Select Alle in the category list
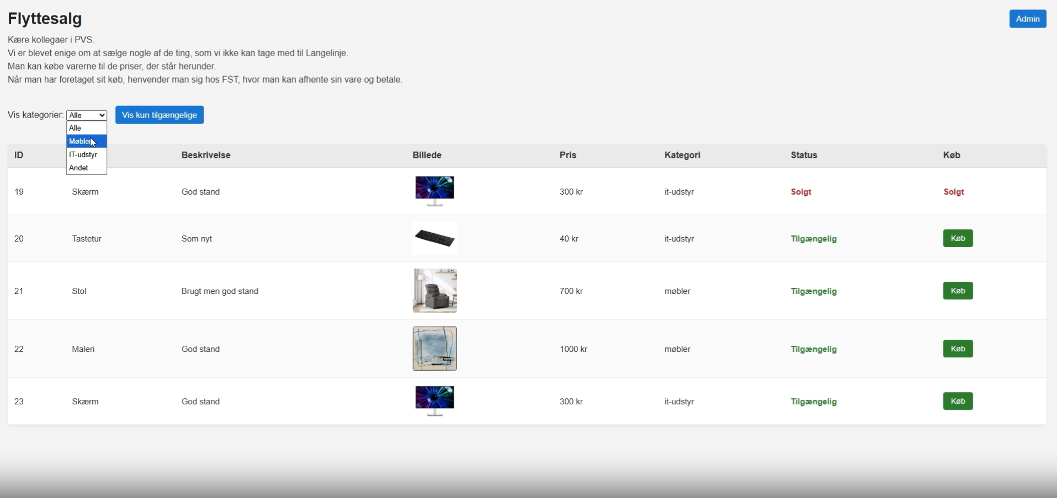Image resolution: width=1057 pixels, height=498 pixels. (87, 128)
